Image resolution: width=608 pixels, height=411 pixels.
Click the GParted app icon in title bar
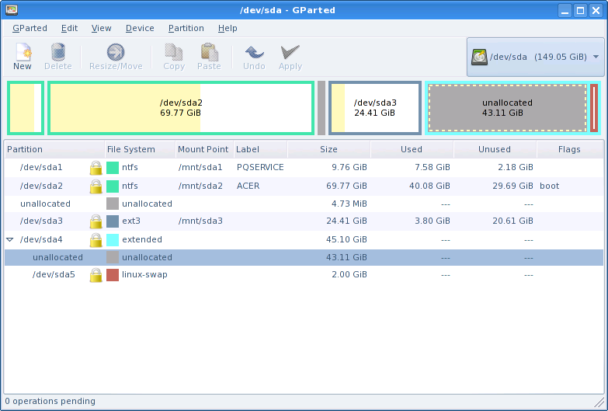12,10
